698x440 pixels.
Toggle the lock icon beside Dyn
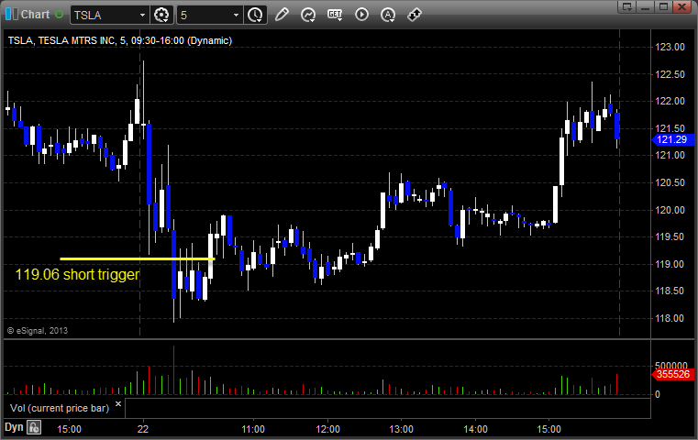(34, 427)
